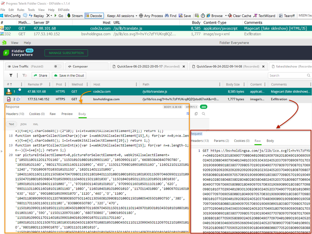Click the copy icon in Response panel
Viewport: 312px width, 234px height.
pyautogui.click(x=196, y=114)
